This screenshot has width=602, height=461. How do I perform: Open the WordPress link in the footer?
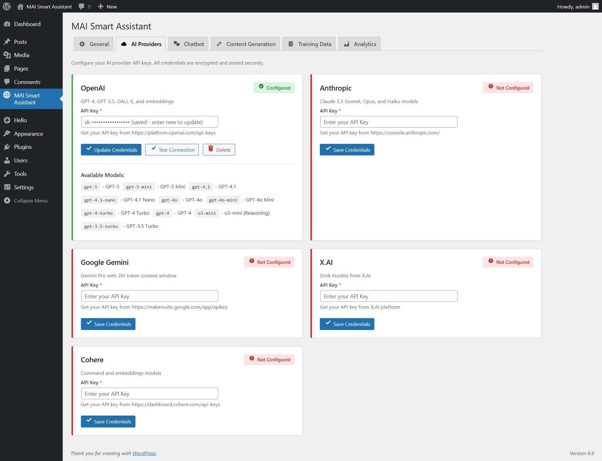coord(144,453)
